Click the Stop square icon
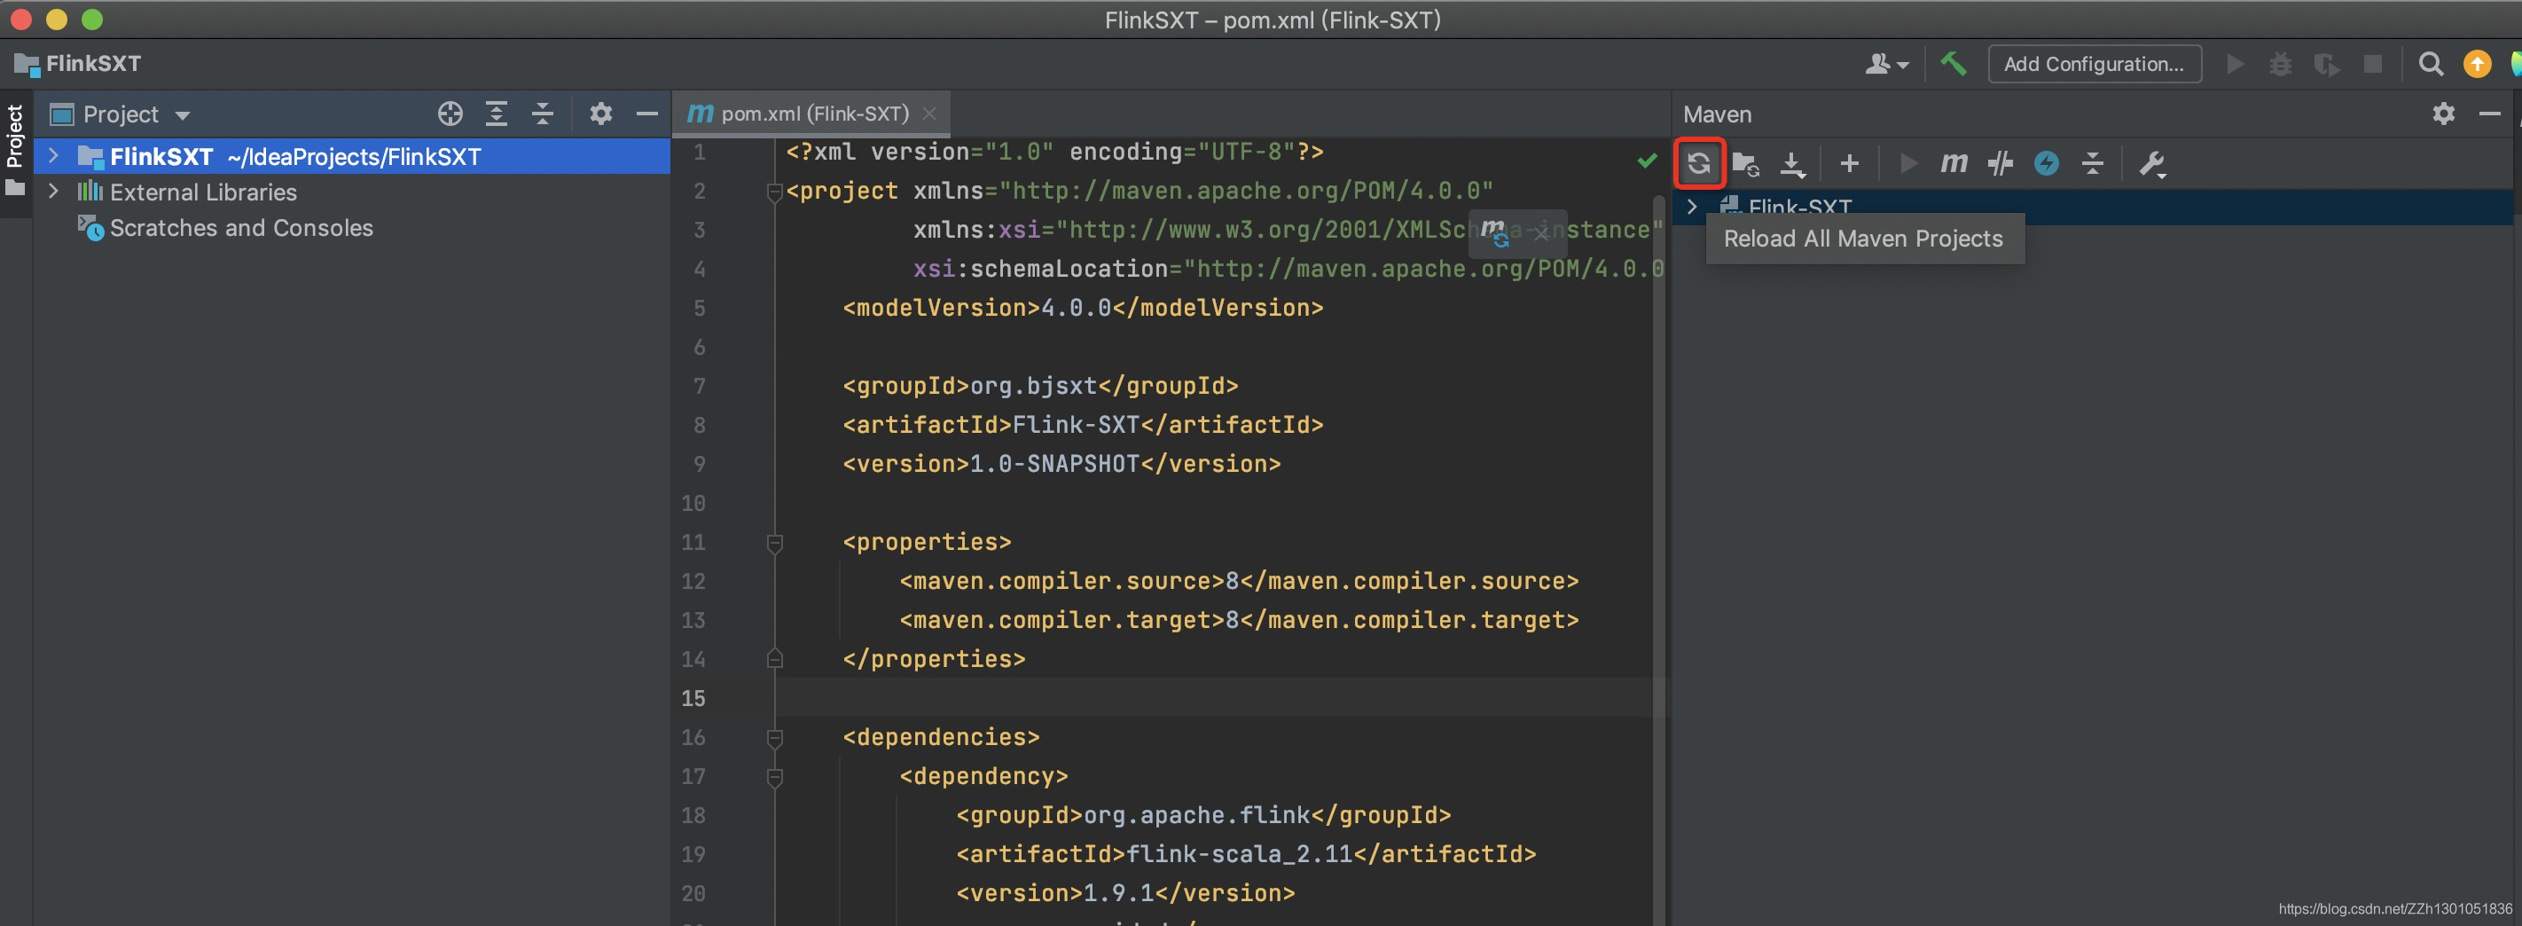2522x926 pixels. 2372,64
